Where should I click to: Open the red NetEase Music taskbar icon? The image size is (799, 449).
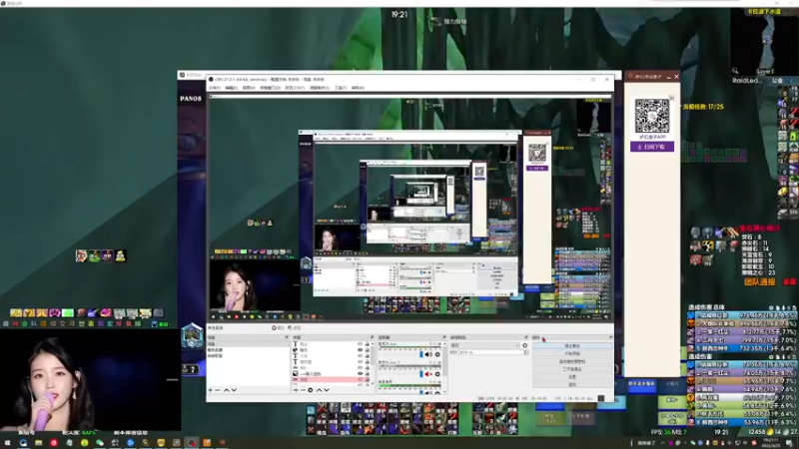click(x=54, y=443)
